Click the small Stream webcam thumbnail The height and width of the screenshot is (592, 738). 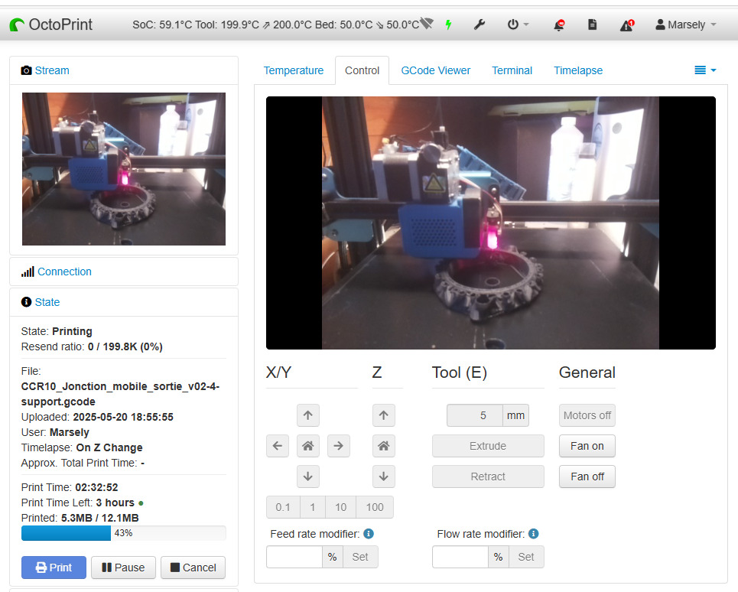pos(124,169)
